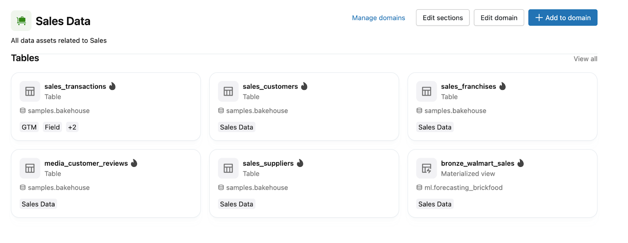Click the bronze_walmart_sales materialized view icon

426,168
